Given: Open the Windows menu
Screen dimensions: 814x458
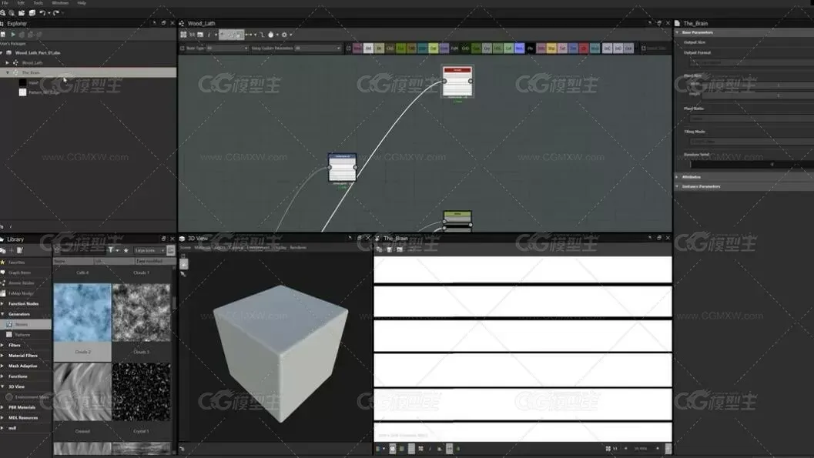Looking at the screenshot, I should (x=60, y=2).
